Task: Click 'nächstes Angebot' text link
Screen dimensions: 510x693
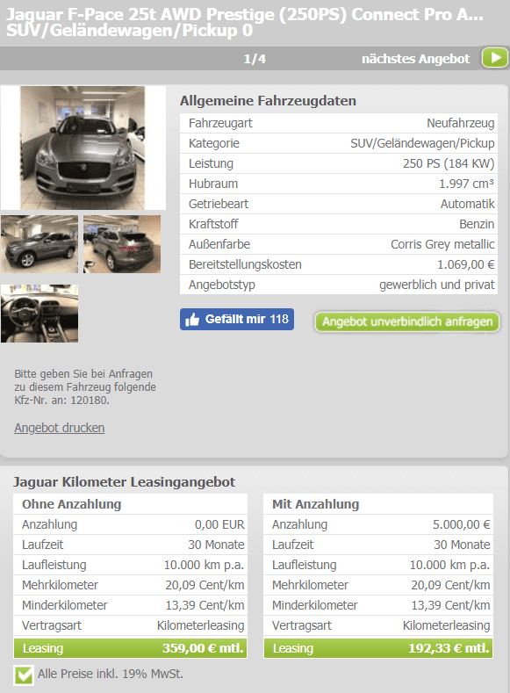Action: click(415, 59)
